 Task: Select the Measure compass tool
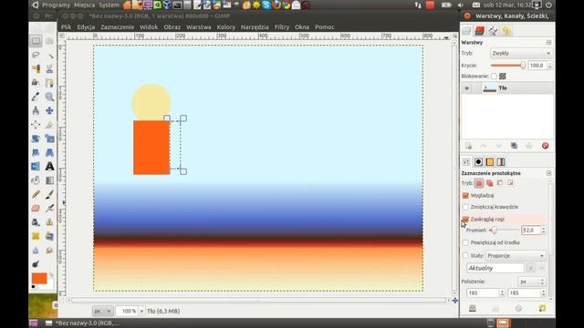(x=36, y=110)
